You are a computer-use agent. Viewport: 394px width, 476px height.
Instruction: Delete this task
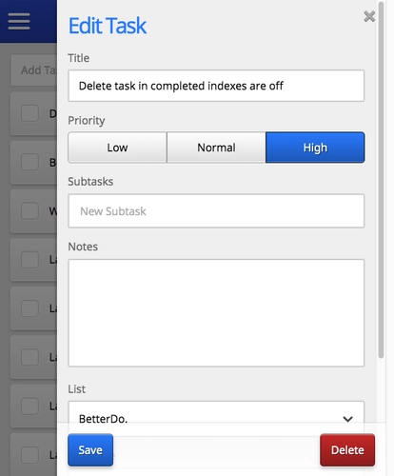347,450
